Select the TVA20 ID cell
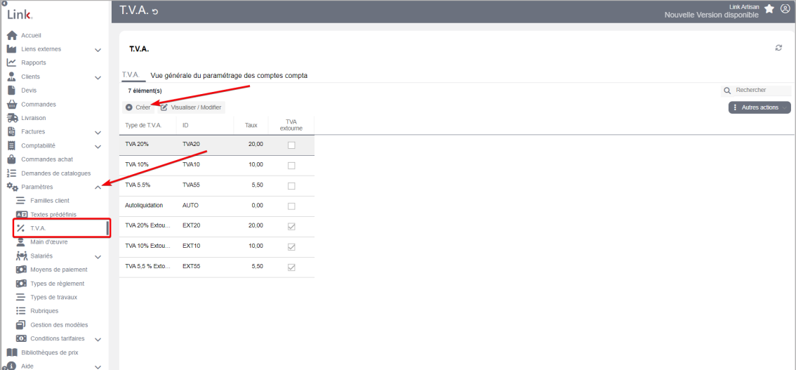This screenshot has height=370, width=796. [x=192, y=144]
